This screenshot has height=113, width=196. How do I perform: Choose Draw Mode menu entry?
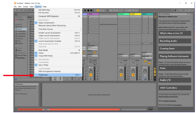coord(58,50)
